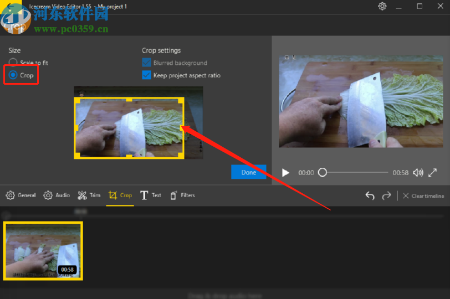Click the left-middle crop edge handle
The image size is (450, 299).
[x=76, y=128]
